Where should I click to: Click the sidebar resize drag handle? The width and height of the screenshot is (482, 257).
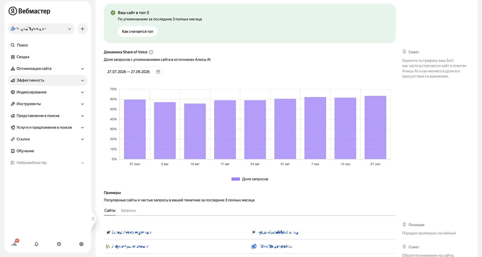(x=93, y=219)
